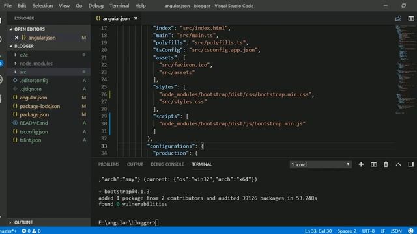417x234 pixels.
Task: Open the README.md file
Action: point(50,123)
